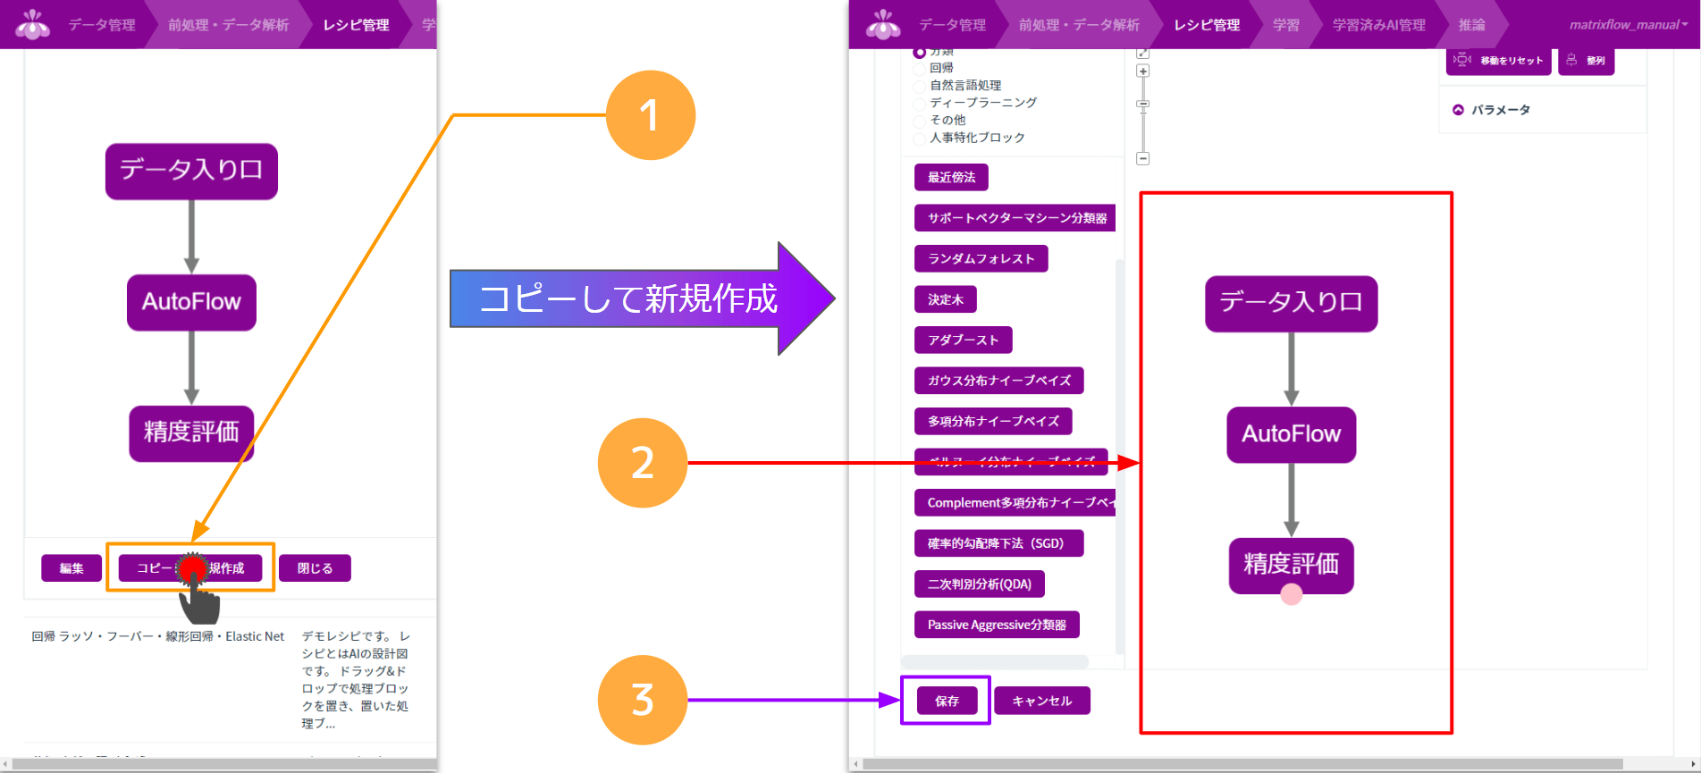Click the MatrixFlow flower logo in left window
This screenshot has width=1701, height=773.
(x=33, y=24)
